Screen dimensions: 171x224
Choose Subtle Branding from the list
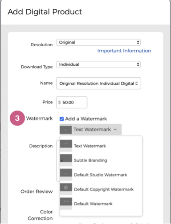point(90,160)
